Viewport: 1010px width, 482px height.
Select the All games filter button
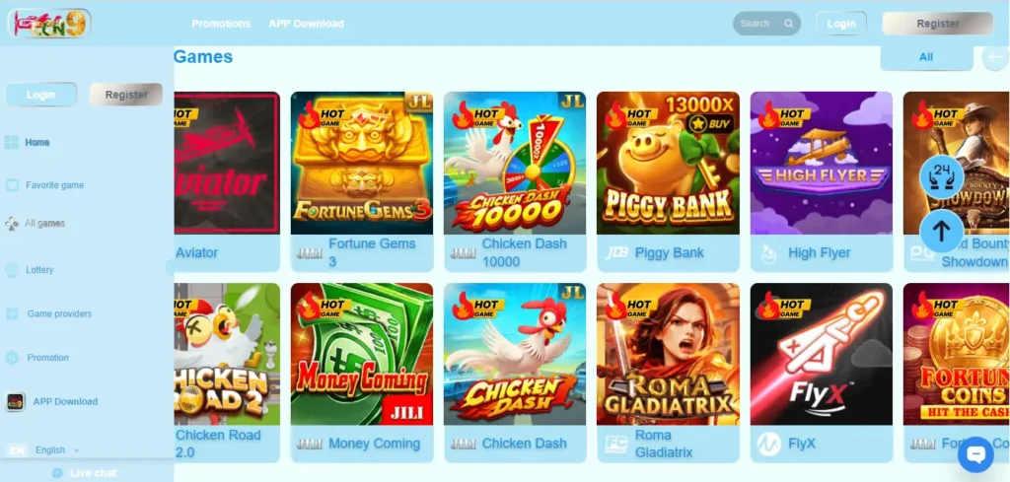926,57
